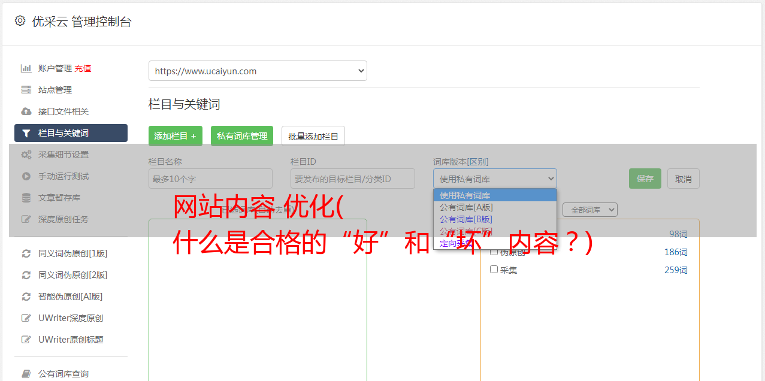765x381 pixels.
Task: Choose 公有词库[A版] in the open list
Action: (x=495, y=207)
